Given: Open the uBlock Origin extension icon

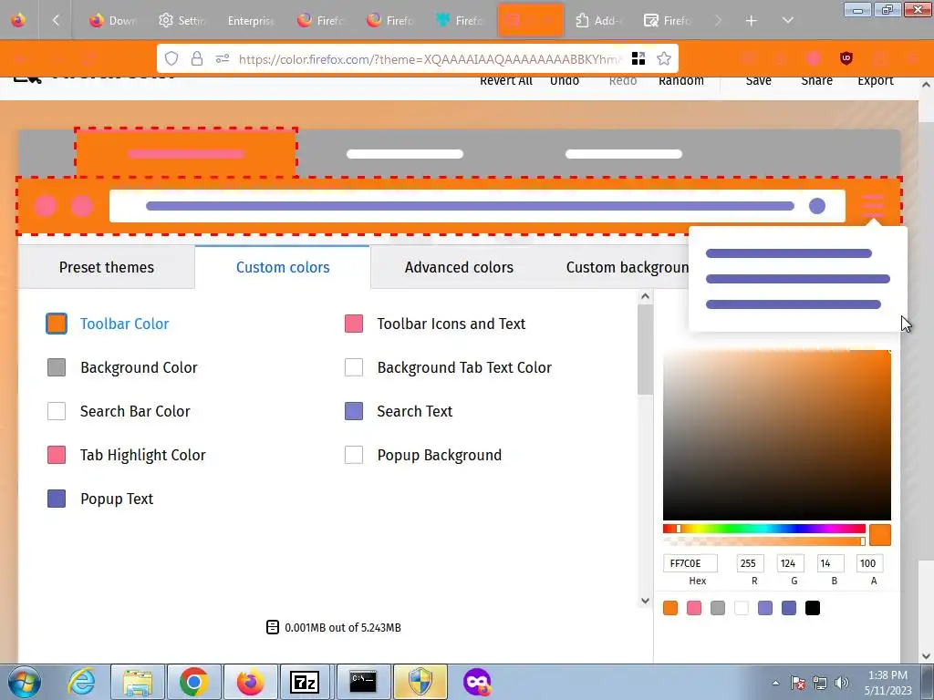Looking at the screenshot, I should 846,58.
